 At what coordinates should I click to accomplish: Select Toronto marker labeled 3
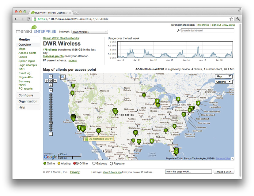(178, 99)
